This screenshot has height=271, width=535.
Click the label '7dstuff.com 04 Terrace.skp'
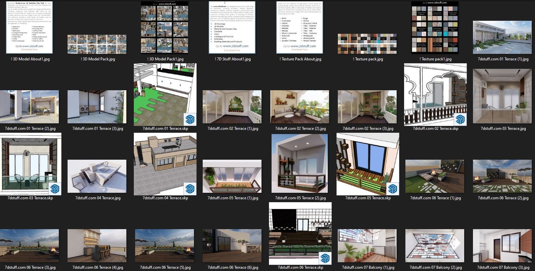pos(165,198)
